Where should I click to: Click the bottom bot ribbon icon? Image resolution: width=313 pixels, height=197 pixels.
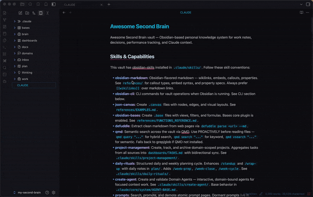click(x=5, y=81)
